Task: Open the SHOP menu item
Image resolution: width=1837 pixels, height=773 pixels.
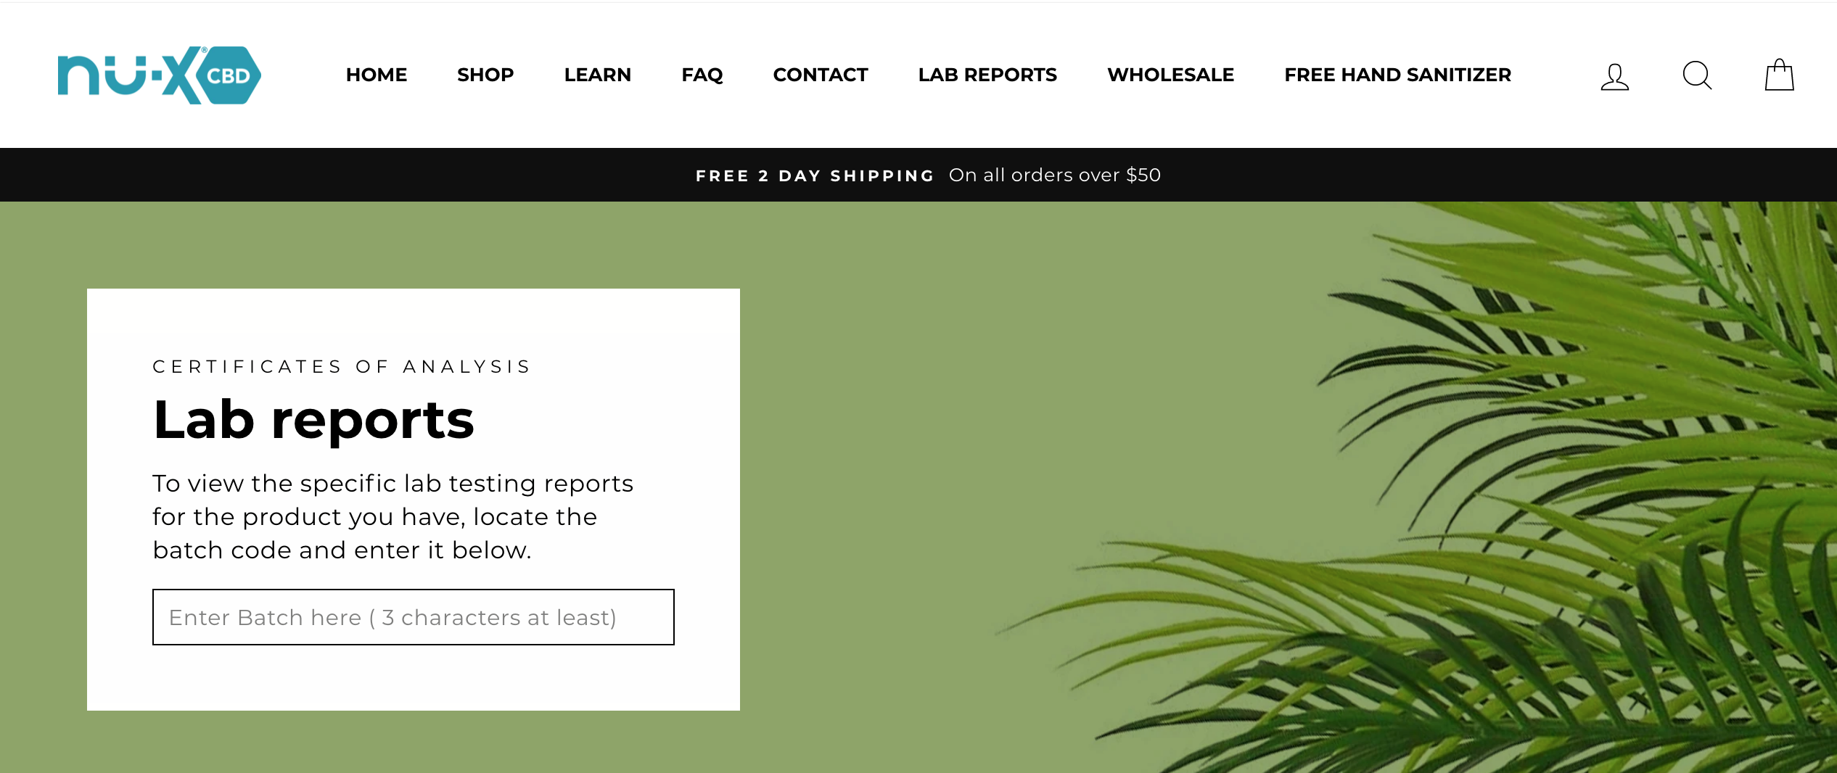Action: click(x=485, y=75)
